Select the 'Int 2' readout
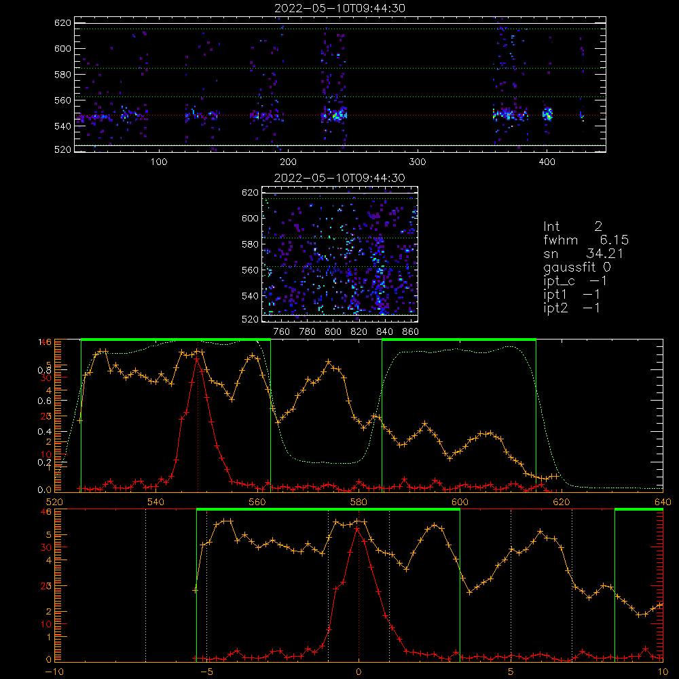679x679 pixels. (572, 226)
